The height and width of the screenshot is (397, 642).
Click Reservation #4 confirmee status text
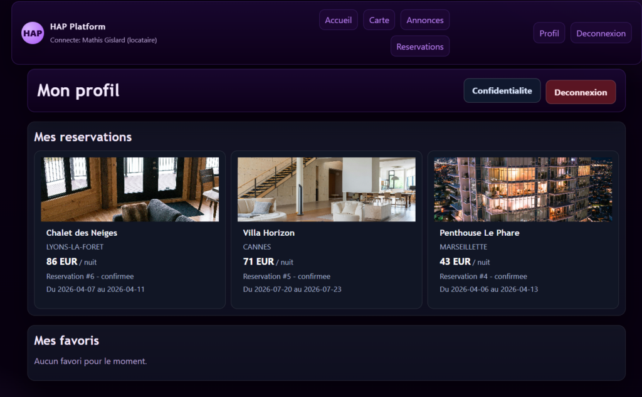[483, 277]
